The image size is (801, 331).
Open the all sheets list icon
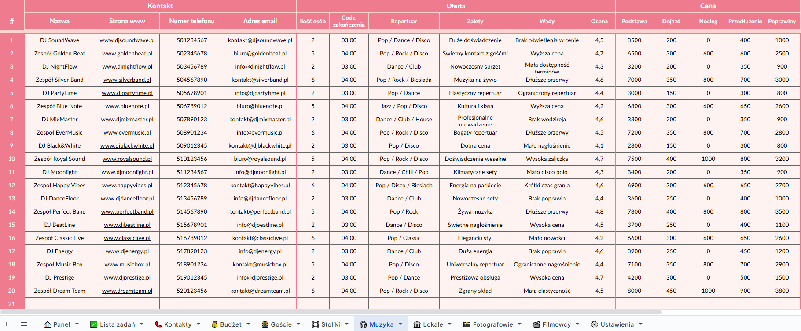tap(24, 324)
